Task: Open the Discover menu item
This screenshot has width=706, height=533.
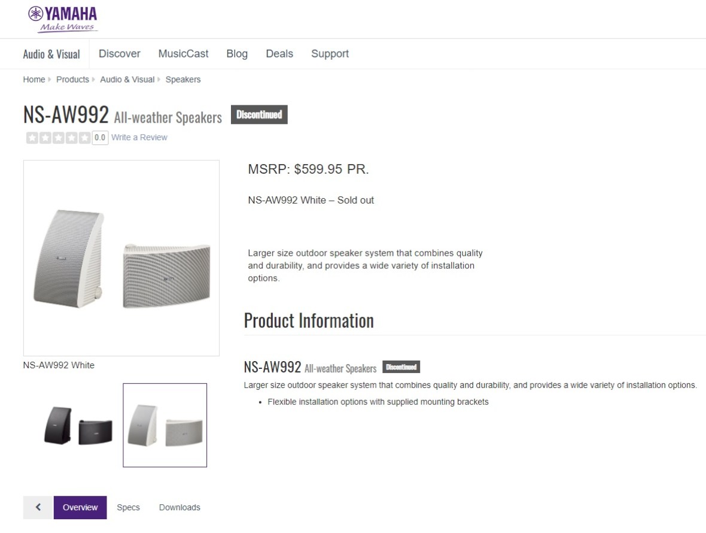Action: coord(120,54)
